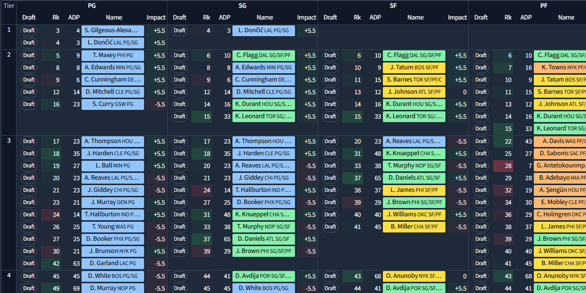Draft L. Ball in the PG column
Screen dimensions: 586x293
[x=29, y=166]
